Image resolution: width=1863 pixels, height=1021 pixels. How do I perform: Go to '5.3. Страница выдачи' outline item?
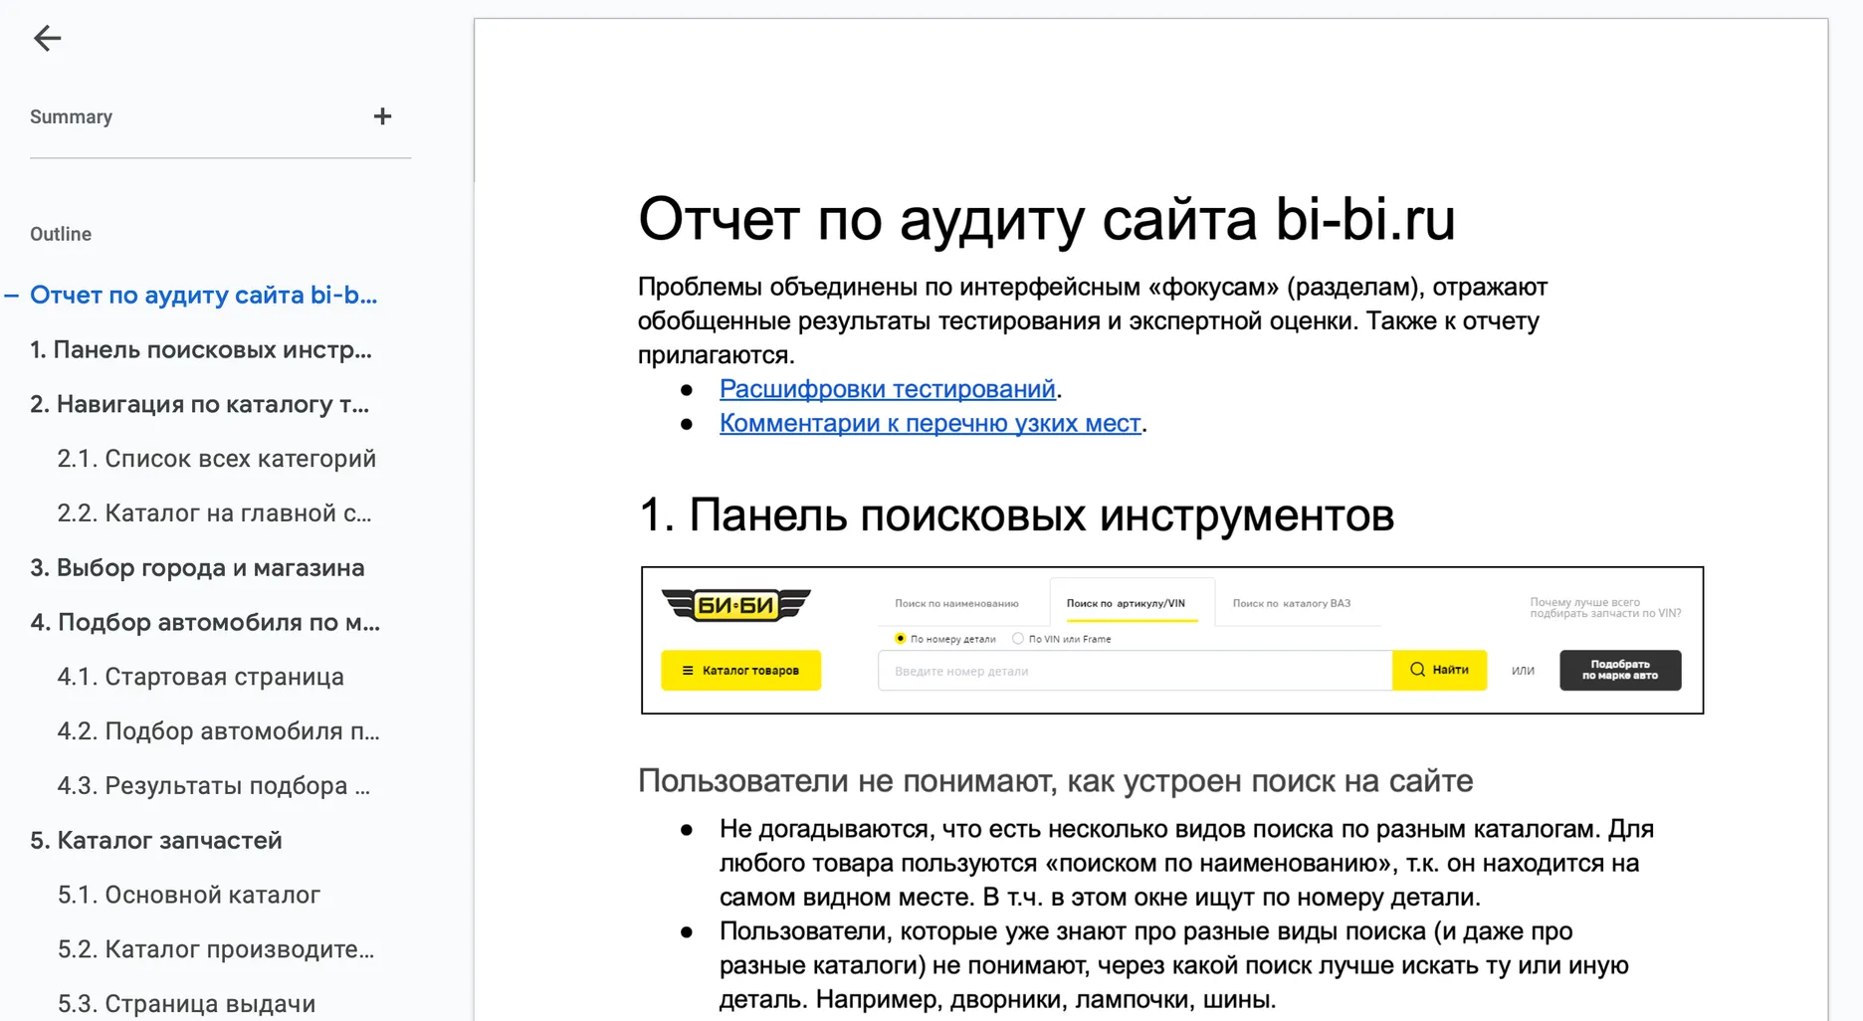[x=186, y=1004]
